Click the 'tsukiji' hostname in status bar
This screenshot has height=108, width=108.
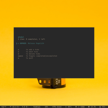point(37,107)
